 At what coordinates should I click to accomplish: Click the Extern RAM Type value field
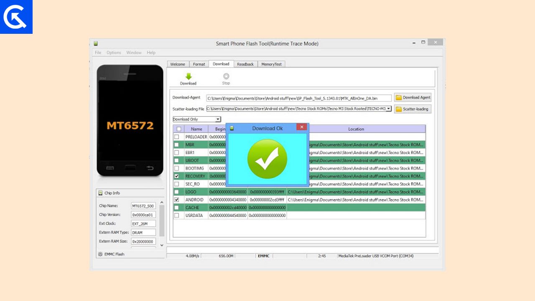(143, 233)
